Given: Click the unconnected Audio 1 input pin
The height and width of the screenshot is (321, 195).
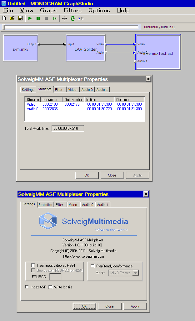Looking at the screenshot, I should coord(135,61).
